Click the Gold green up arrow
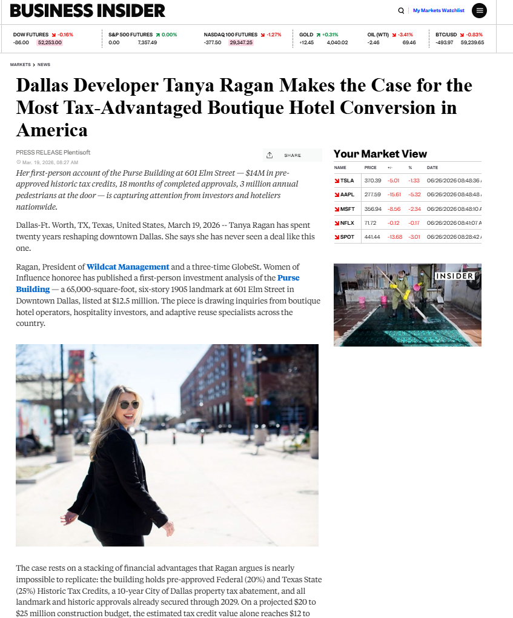Screen dimensions: 513x618 [x=319, y=35]
